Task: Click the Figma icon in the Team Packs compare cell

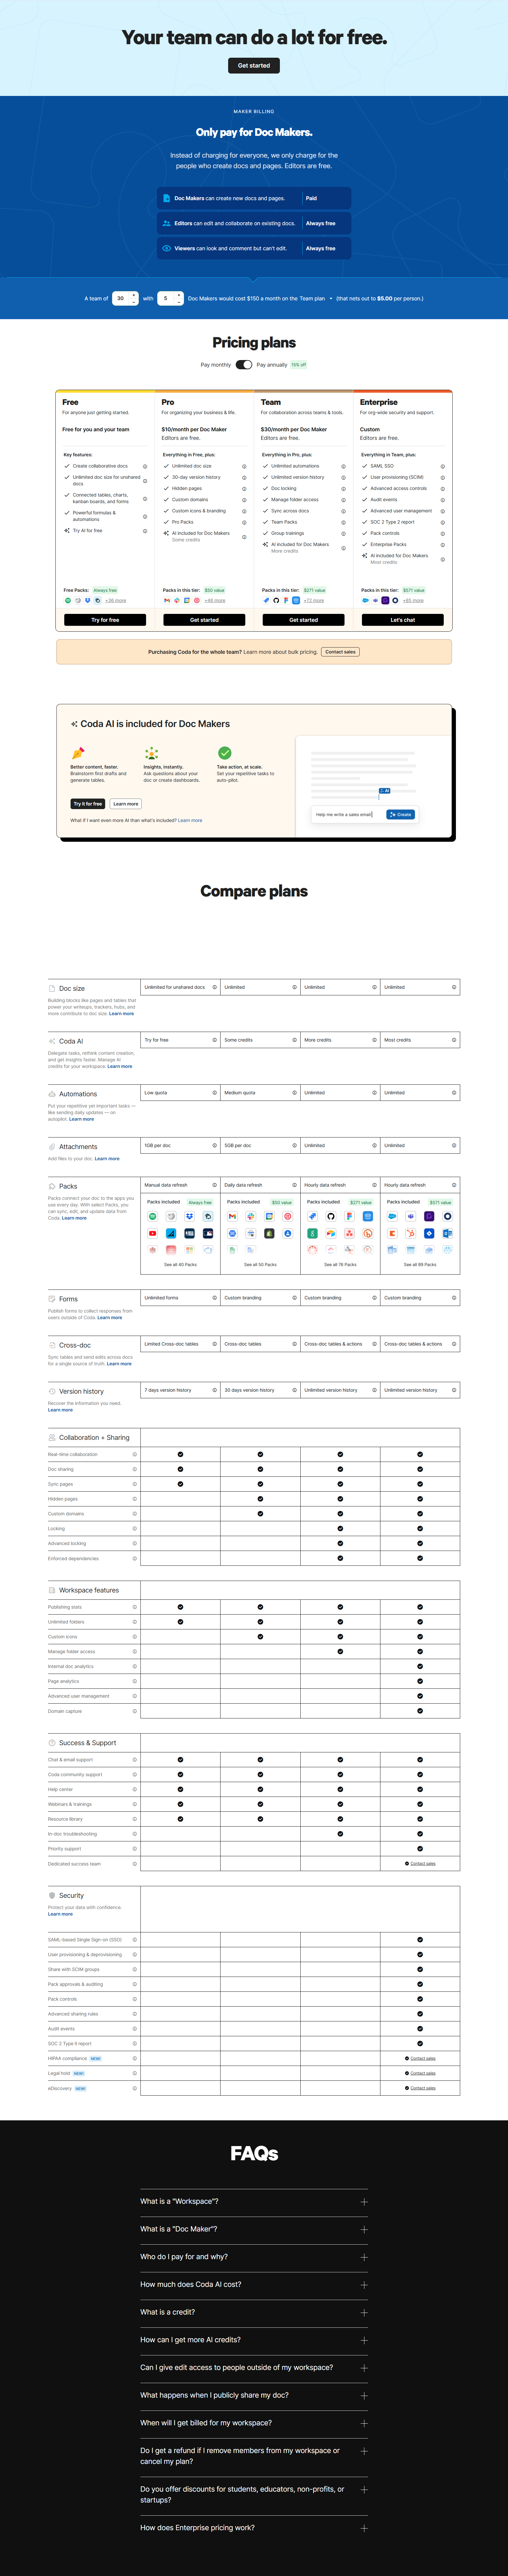Action: [x=349, y=1216]
